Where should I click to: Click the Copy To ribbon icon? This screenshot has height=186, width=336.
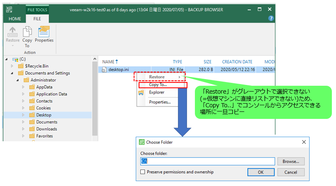[27, 32]
